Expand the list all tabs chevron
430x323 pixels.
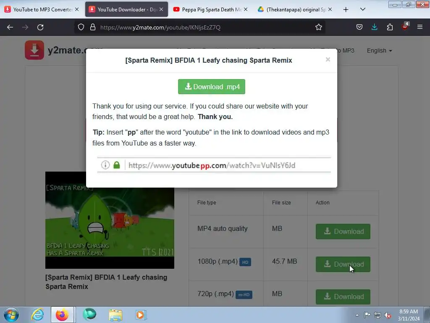tap(362, 10)
